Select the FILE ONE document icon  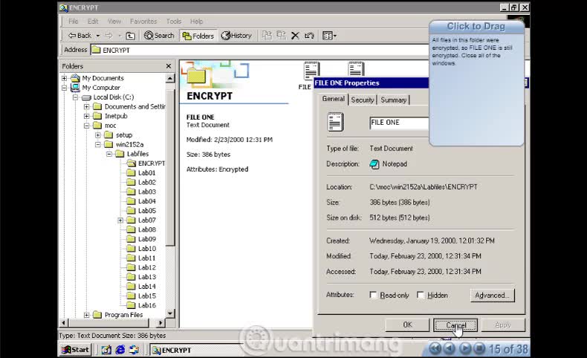click(x=311, y=70)
